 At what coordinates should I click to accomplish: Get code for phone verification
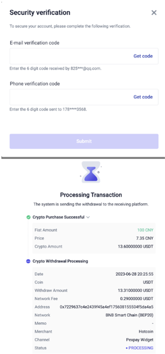point(143,97)
